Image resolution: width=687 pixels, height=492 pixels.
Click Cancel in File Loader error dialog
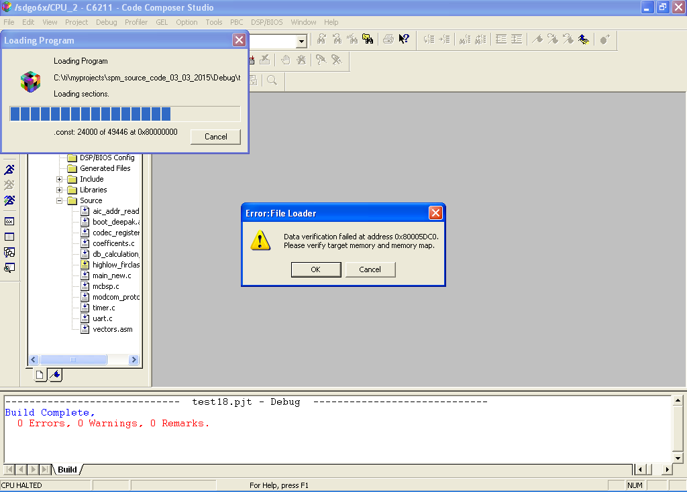coord(370,269)
